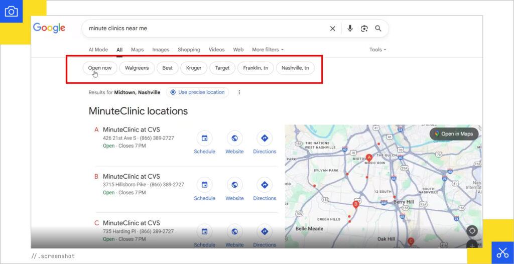Click inside the search query field
The image size is (514, 264).
[x=201, y=29]
